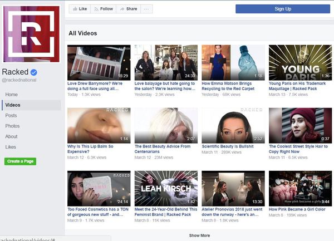
Task: Click the 'March 13 · 7.5K views' text
Action: [288, 95]
